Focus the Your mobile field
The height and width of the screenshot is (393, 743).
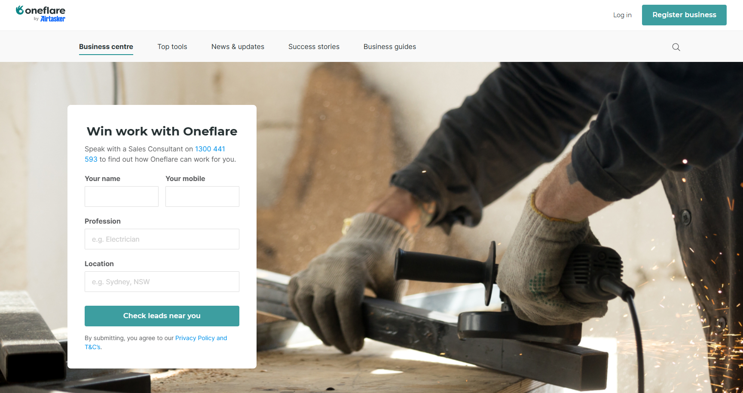202,196
